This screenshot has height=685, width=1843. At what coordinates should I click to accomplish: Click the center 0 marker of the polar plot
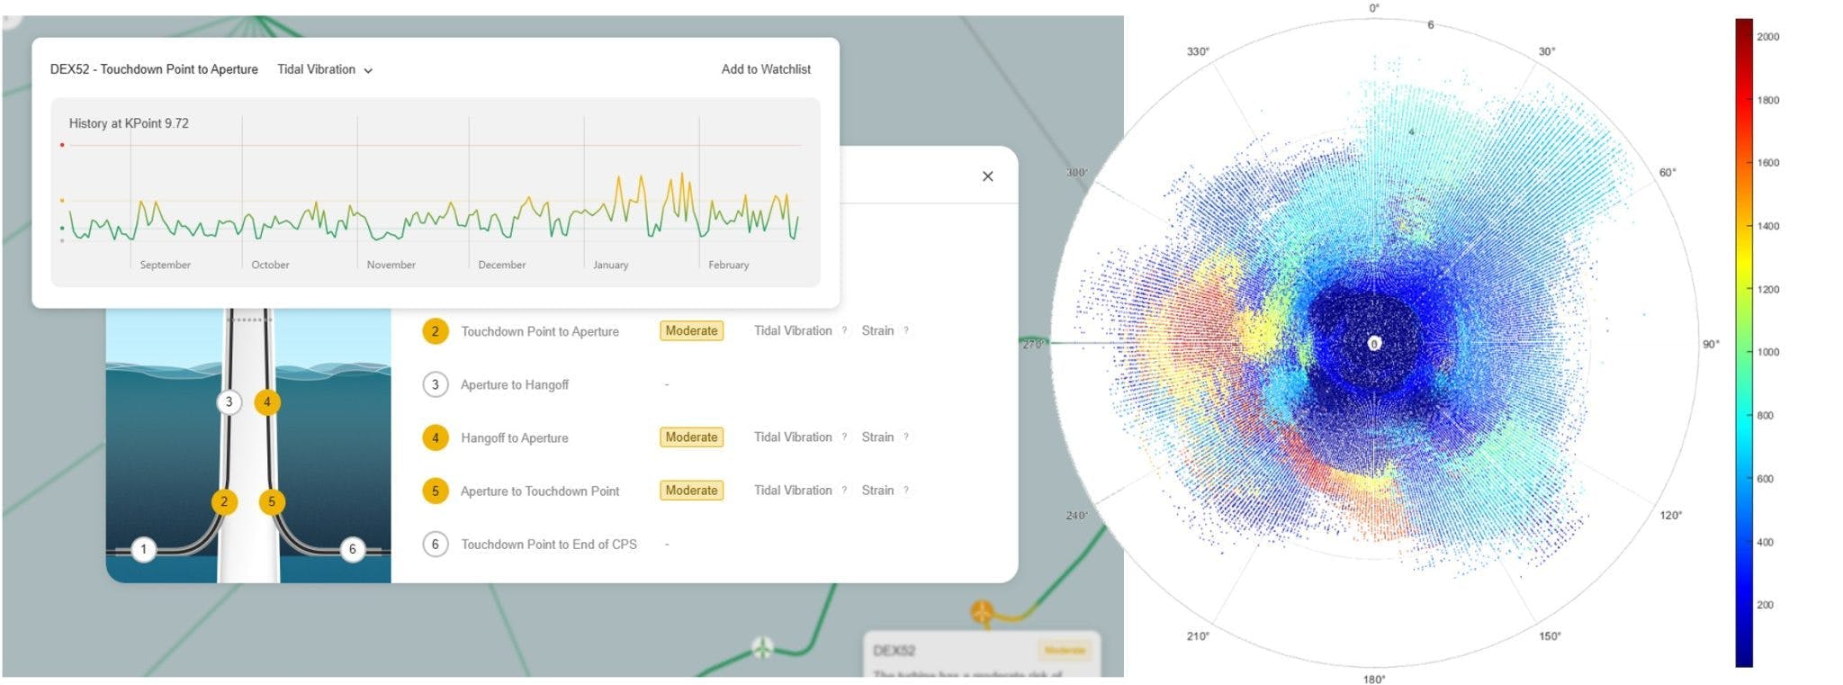point(1373,344)
